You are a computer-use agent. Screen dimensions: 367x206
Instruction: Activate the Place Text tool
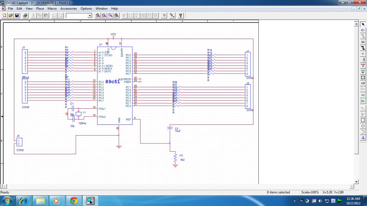pyautogui.click(x=363, y=138)
